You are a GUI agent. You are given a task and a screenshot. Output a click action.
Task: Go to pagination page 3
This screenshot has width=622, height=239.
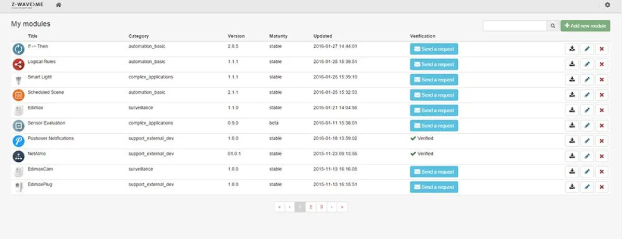pos(321,207)
